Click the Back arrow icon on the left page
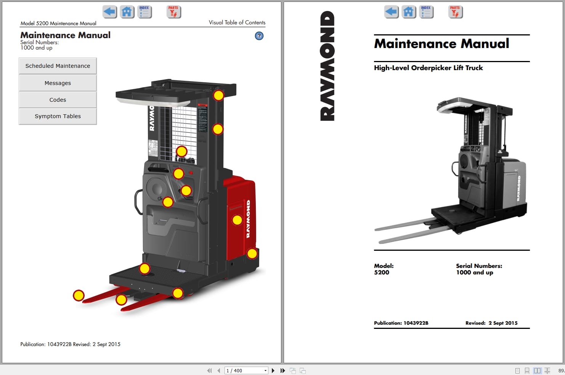The height and width of the screenshot is (375, 565). click(110, 12)
